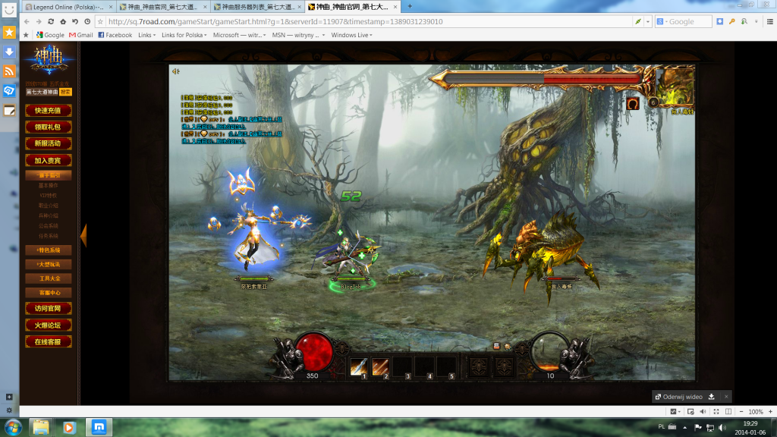Go back with the browser back arrow
Image resolution: width=777 pixels, height=437 pixels.
coord(27,22)
